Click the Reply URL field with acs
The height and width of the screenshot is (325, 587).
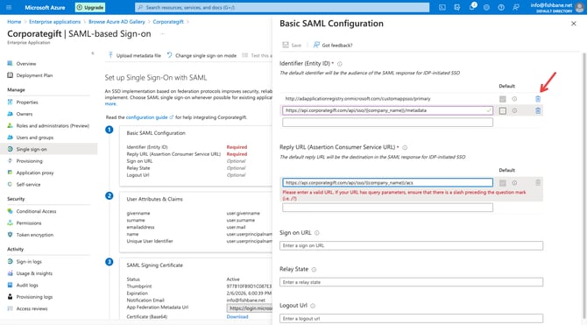click(x=387, y=183)
